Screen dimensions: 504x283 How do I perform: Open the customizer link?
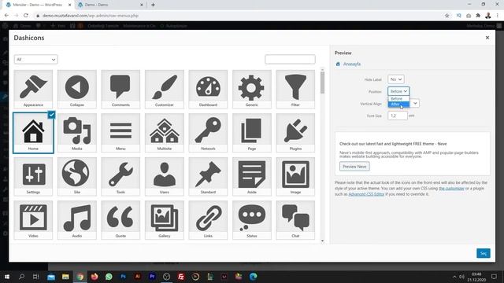tap(451, 189)
